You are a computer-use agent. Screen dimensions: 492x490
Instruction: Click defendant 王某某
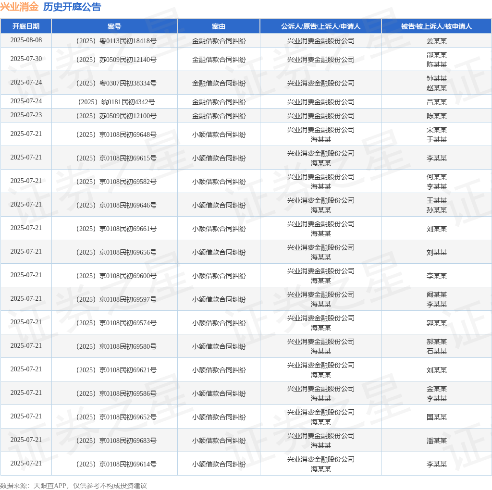pos(436,200)
